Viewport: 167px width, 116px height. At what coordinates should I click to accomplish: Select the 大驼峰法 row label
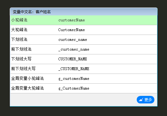coord(19,30)
